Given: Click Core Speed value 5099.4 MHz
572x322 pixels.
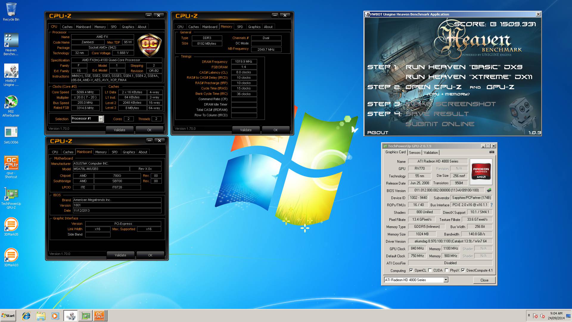Looking at the screenshot, I should click(x=85, y=92).
